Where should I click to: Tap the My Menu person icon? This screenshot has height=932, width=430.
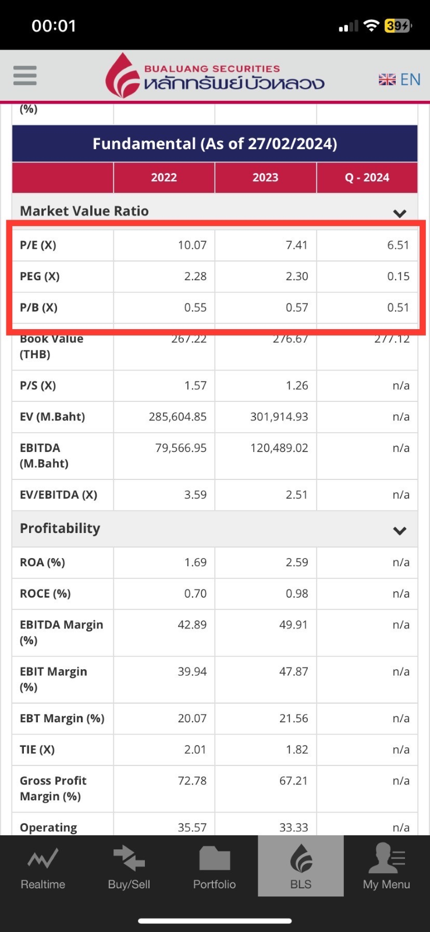click(x=386, y=858)
